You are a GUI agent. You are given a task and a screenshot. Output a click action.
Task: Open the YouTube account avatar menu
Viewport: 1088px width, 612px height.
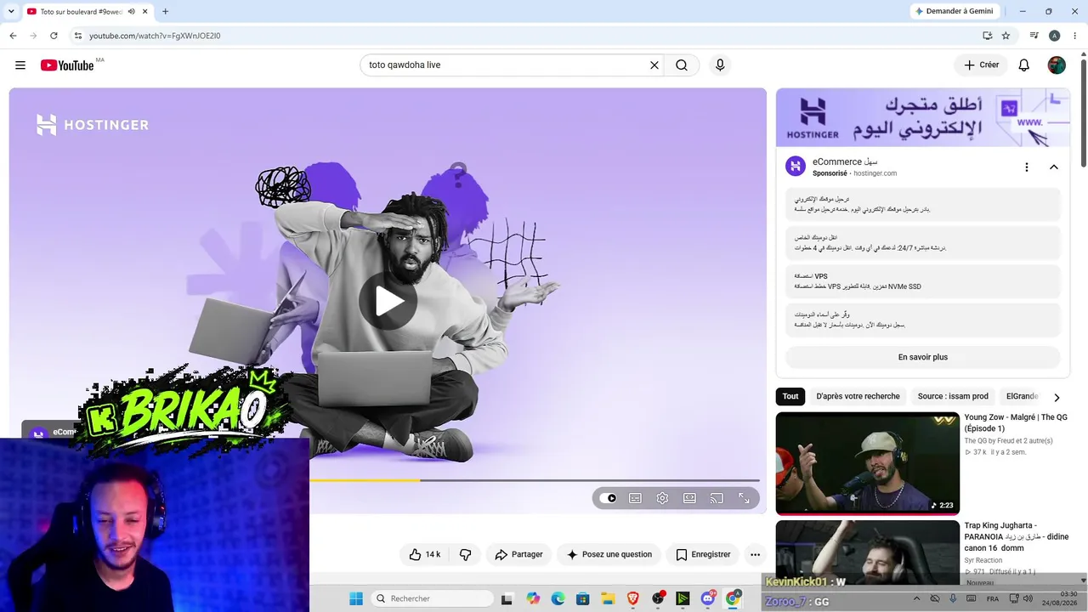pyautogui.click(x=1057, y=65)
